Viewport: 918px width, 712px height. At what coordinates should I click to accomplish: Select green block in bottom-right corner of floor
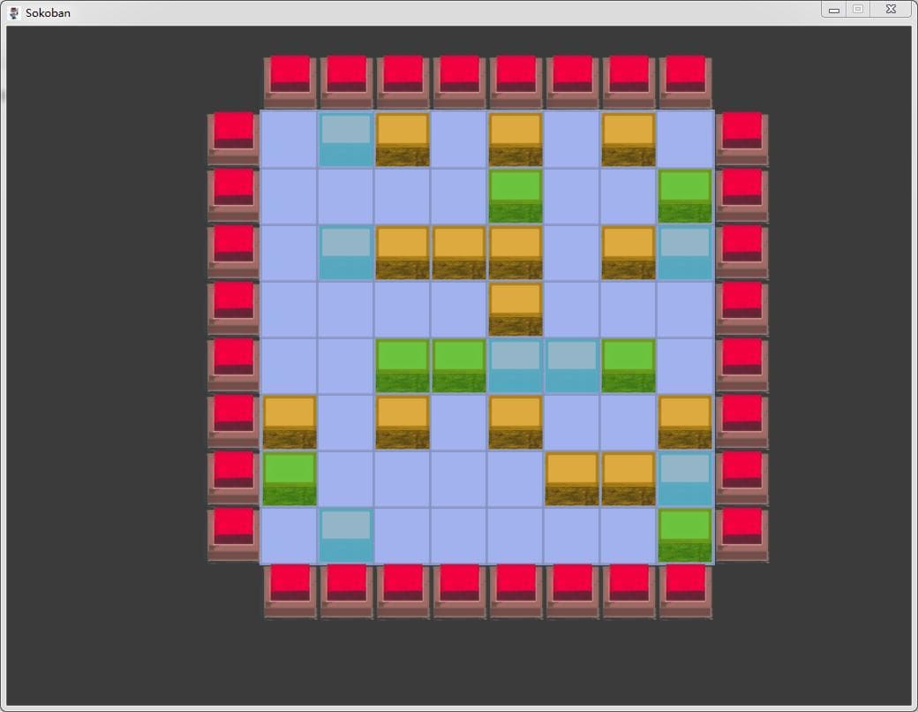click(685, 535)
